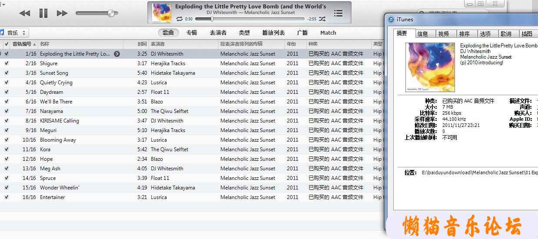The width and height of the screenshot is (538, 239).
Task: Select the Blooming Away song row
Action: click(x=192, y=140)
